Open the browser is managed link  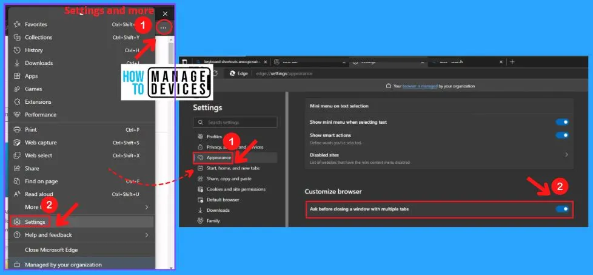pyautogui.click(x=420, y=86)
